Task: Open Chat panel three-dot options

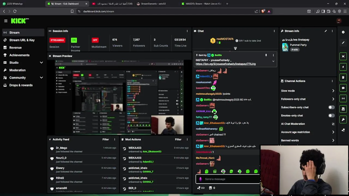Action: pyautogui.click(x=274, y=31)
